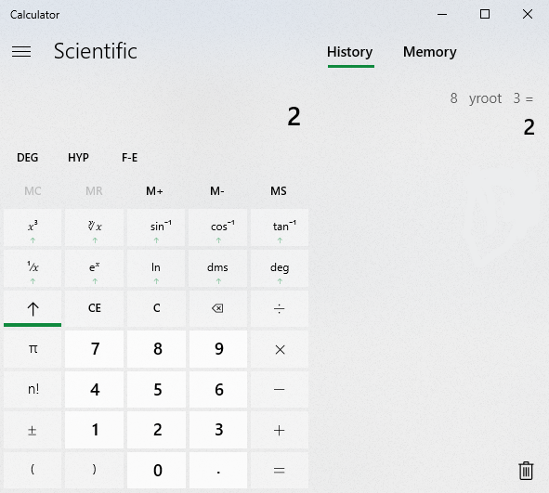Toggle DEG angle unit mode
Image resolution: width=549 pixels, height=493 pixels.
(x=27, y=158)
